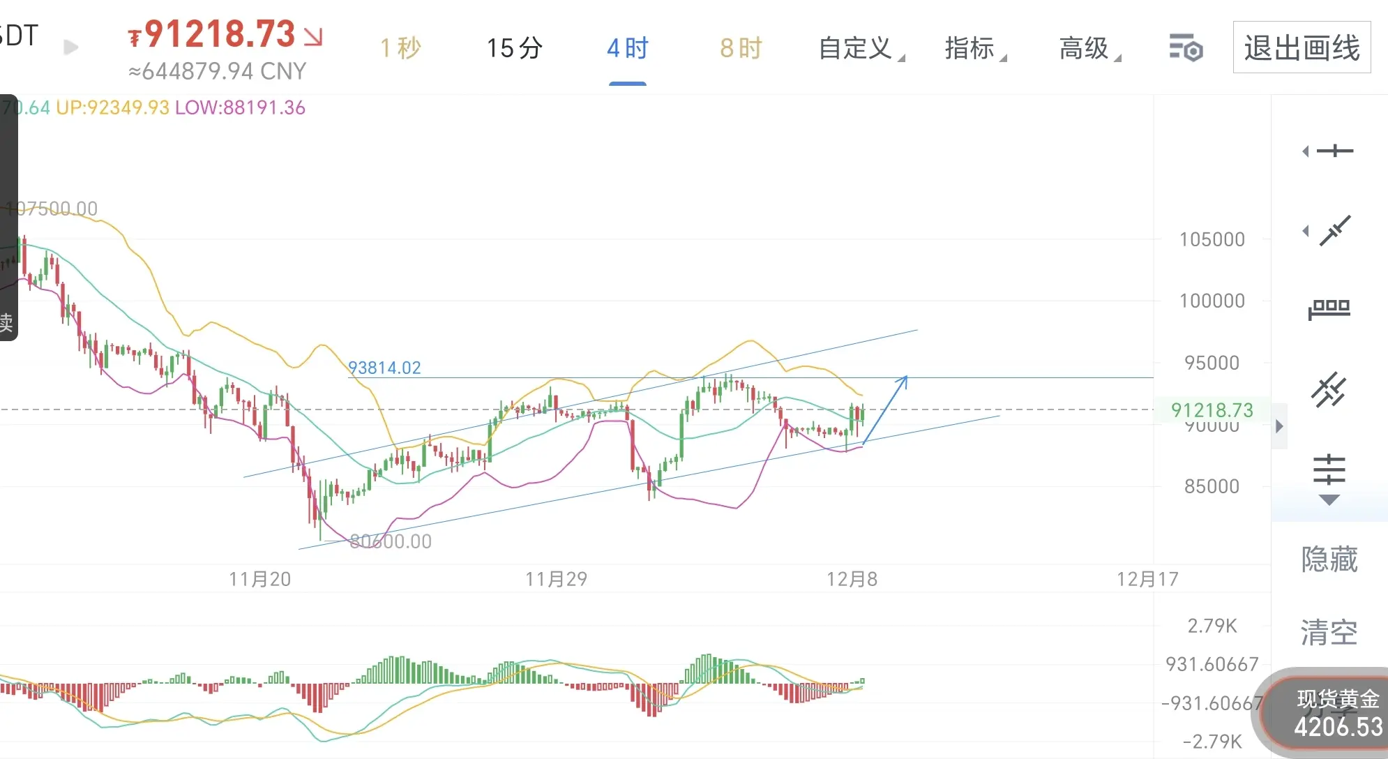
Task: Switch to the 8时 timeframe tab
Action: click(x=741, y=49)
